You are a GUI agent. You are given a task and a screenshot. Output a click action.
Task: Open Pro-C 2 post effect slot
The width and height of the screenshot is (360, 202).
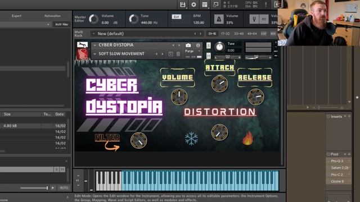[338, 175]
